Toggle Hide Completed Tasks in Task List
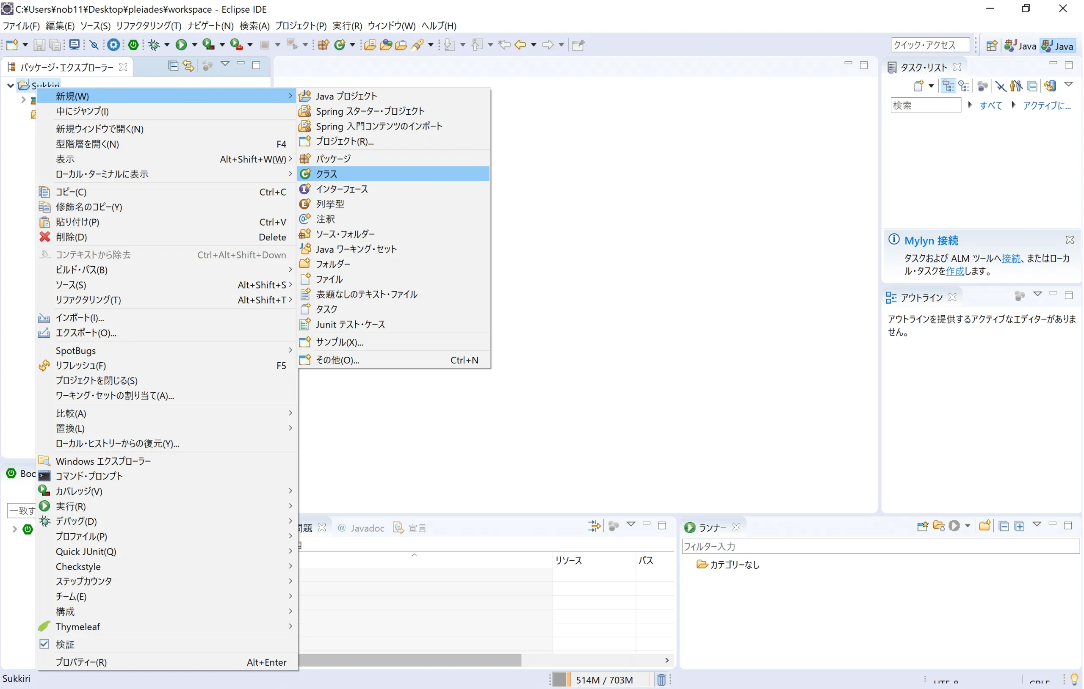 pyautogui.click(x=1001, y=86)
